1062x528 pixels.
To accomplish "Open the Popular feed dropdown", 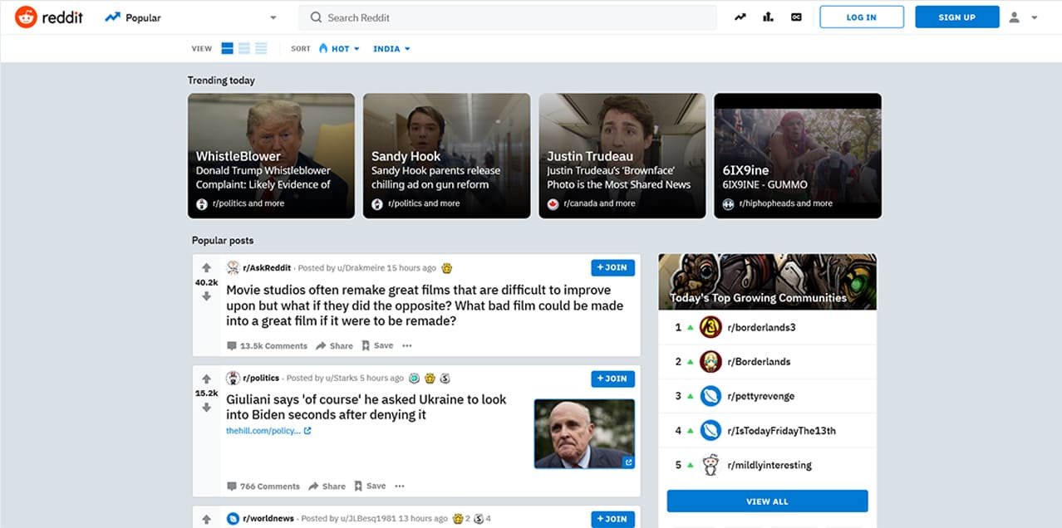I will point(191,17).
